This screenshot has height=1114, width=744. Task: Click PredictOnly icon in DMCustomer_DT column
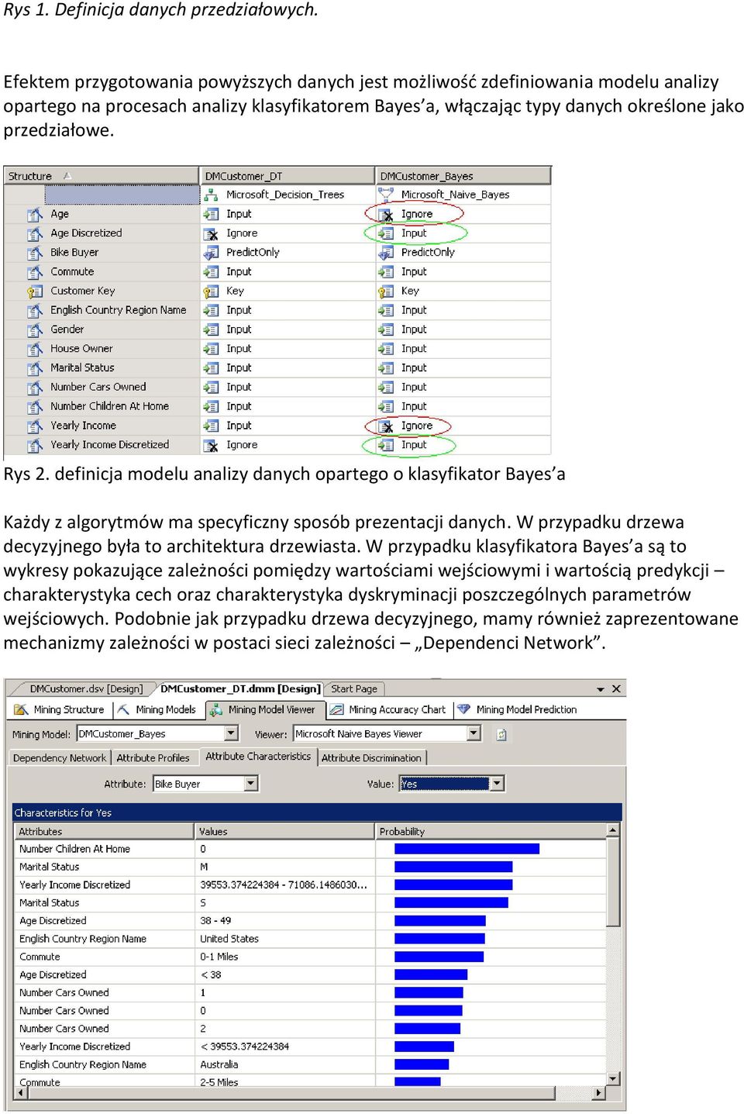coord(211,253)
